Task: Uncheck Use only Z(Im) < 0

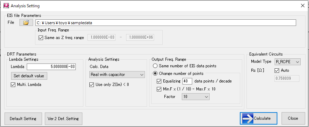Action: pyautogui.click(x=91, y=85)
